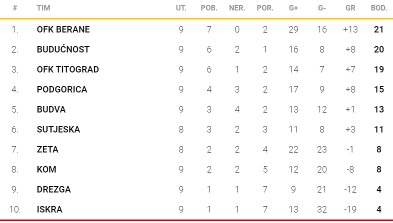Select the G+ goals scored header
This screenshot has width=393, height=223.
point(293,8)
